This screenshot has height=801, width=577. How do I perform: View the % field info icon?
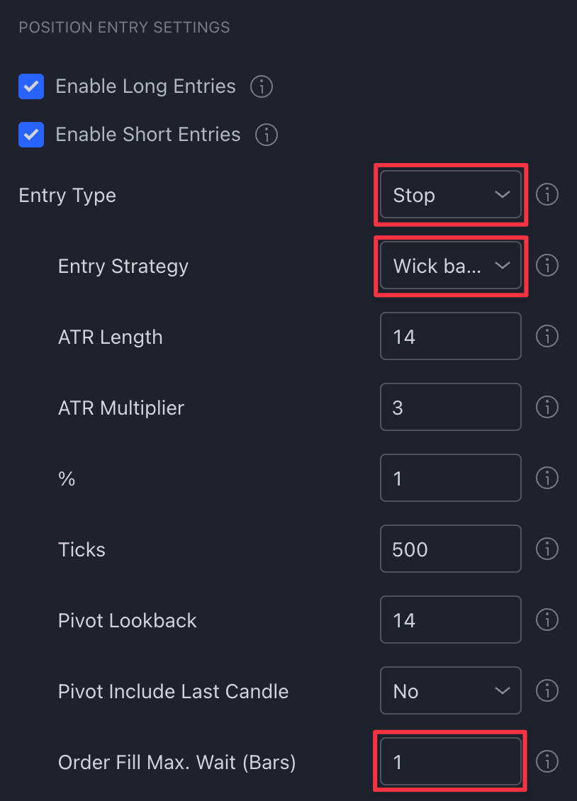547,478
